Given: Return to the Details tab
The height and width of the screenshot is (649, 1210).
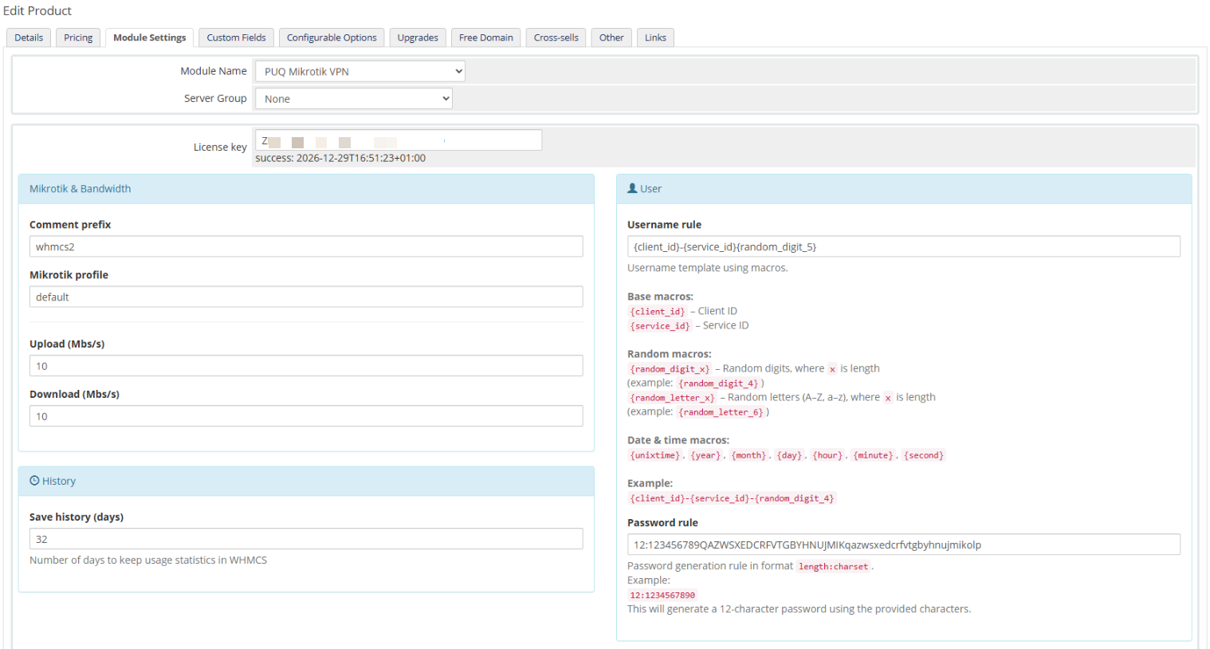Looking at the screenshot, I should (28, 37).
